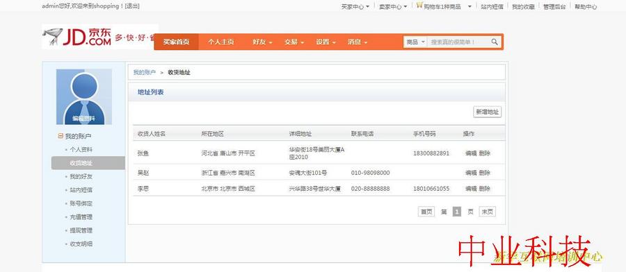Click mobile number 18010661055
Image resolution: width=626 pixels, height=272 pixels.
point(431,189)
